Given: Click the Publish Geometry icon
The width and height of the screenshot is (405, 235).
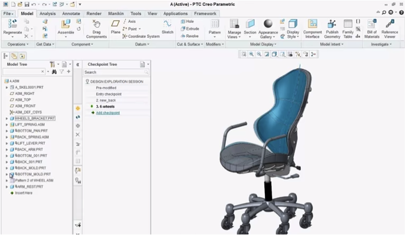Looking at the screenshot, I should coord(332,24).
